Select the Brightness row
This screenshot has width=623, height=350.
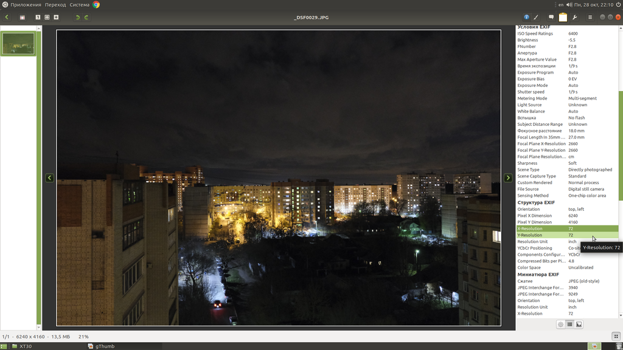point(568,40)
